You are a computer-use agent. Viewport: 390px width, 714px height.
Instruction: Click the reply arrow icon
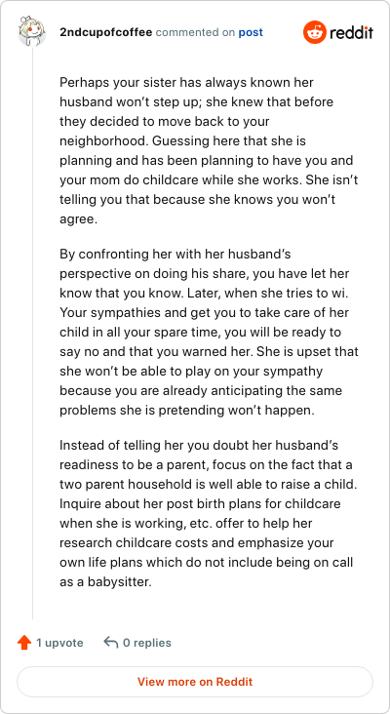coord(110,643)
